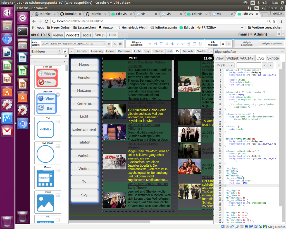The height and width of the screenshot is (229, 286).
Task: Open the Terminal from the launcher
Action: [22, 31]
